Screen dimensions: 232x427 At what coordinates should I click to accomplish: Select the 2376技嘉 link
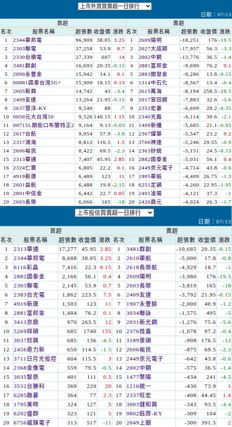tap(139, 331)
